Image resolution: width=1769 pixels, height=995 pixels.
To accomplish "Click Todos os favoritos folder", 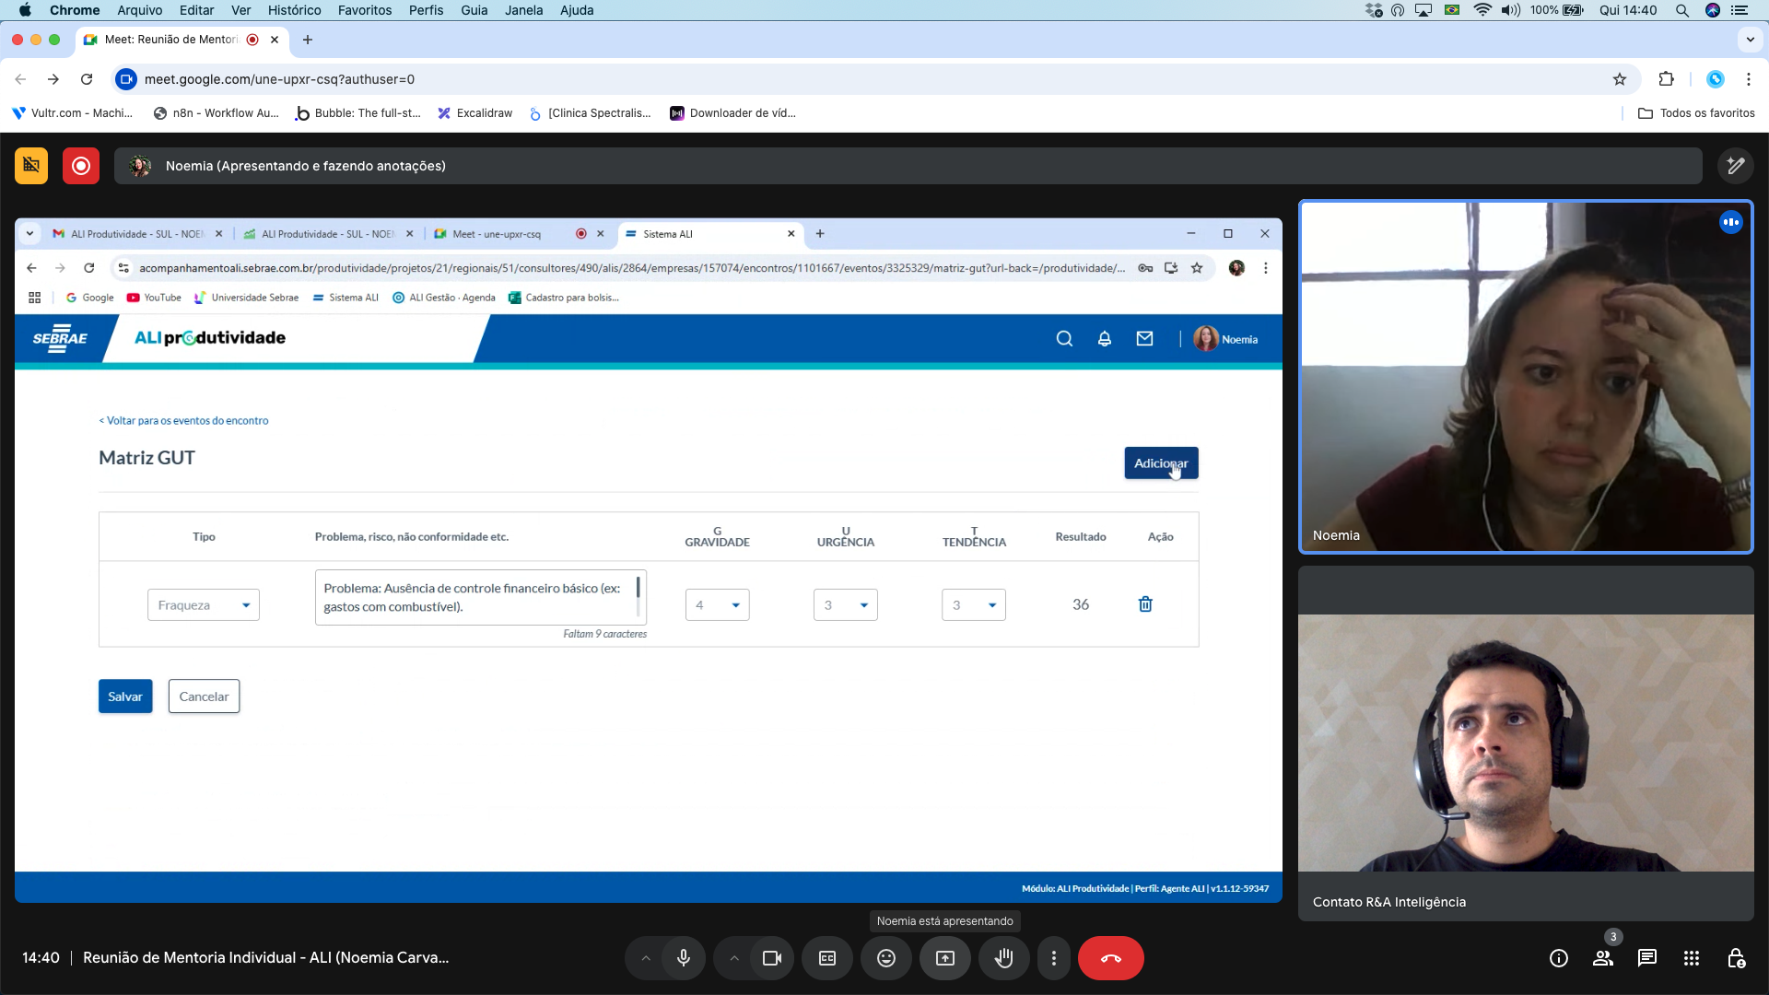I will click(1697, 113).
